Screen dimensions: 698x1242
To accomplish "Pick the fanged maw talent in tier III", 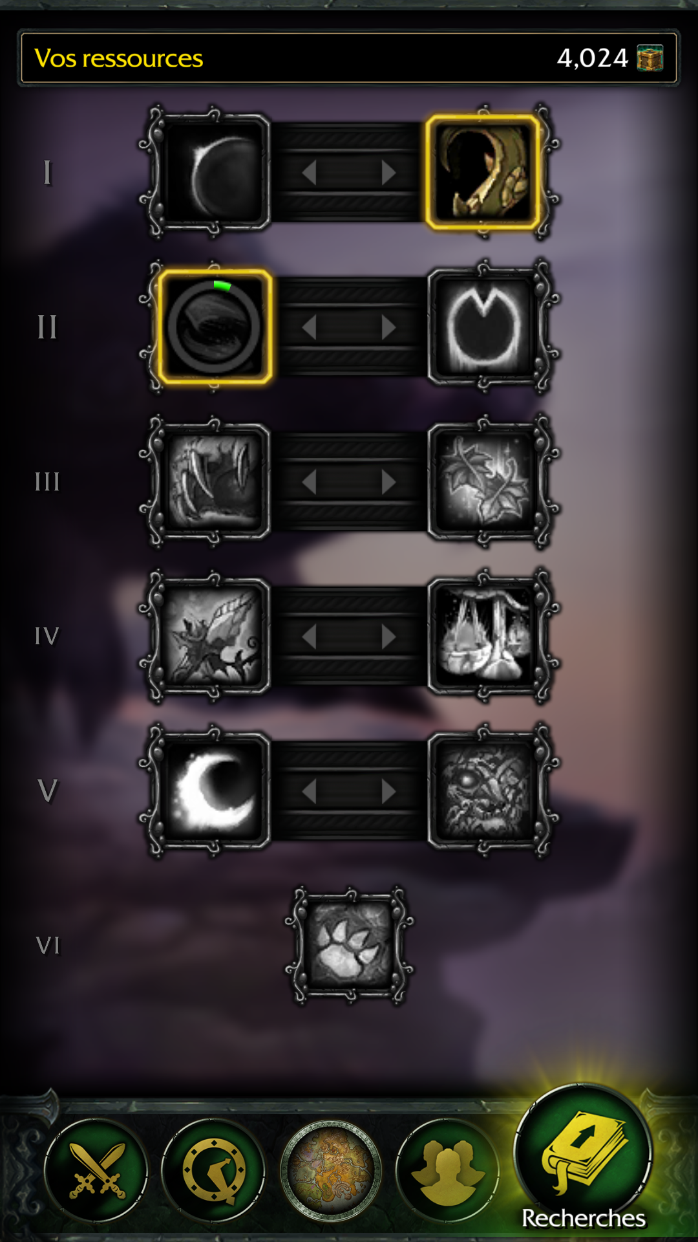I will (x=214, y=481).
